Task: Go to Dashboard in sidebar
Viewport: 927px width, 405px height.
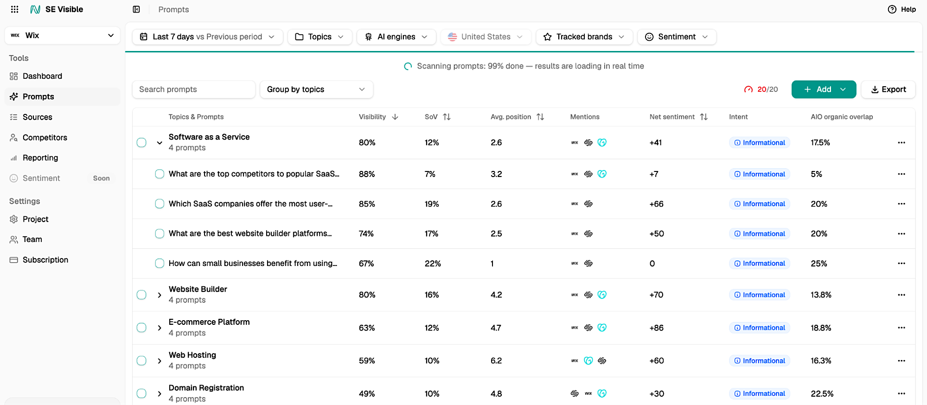Action: 62,76
